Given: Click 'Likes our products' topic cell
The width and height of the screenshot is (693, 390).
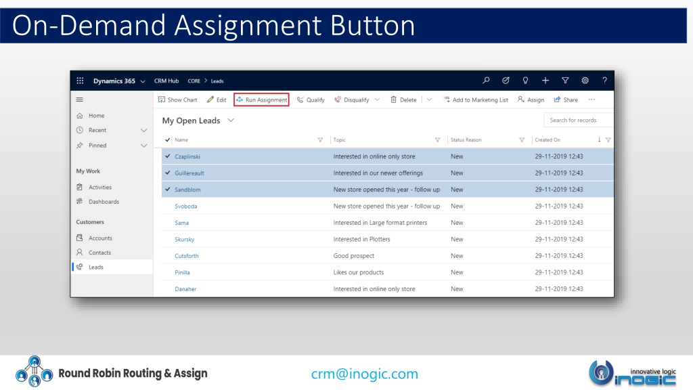Looking at the screenshot, I should pyautogui.click(x=359, y=272).
